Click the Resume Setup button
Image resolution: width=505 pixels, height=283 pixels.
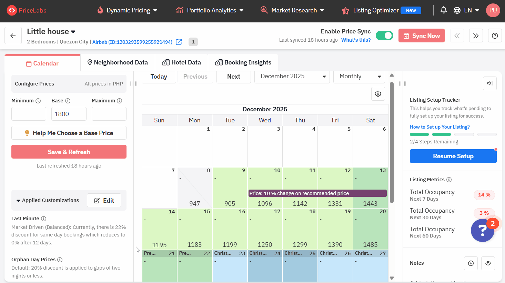click(x=453, y=156)
